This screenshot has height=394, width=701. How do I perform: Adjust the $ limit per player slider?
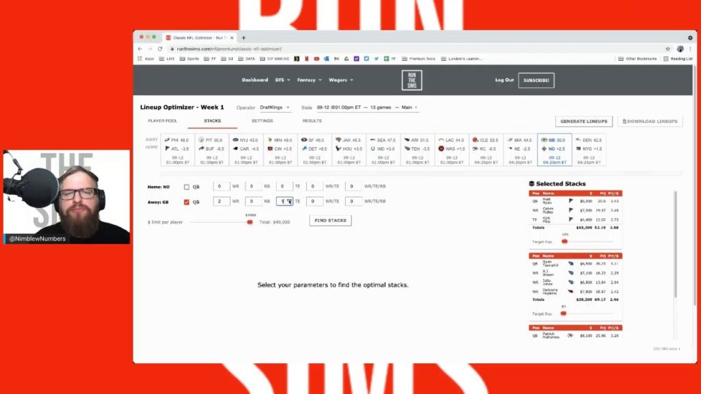(250, 222)
